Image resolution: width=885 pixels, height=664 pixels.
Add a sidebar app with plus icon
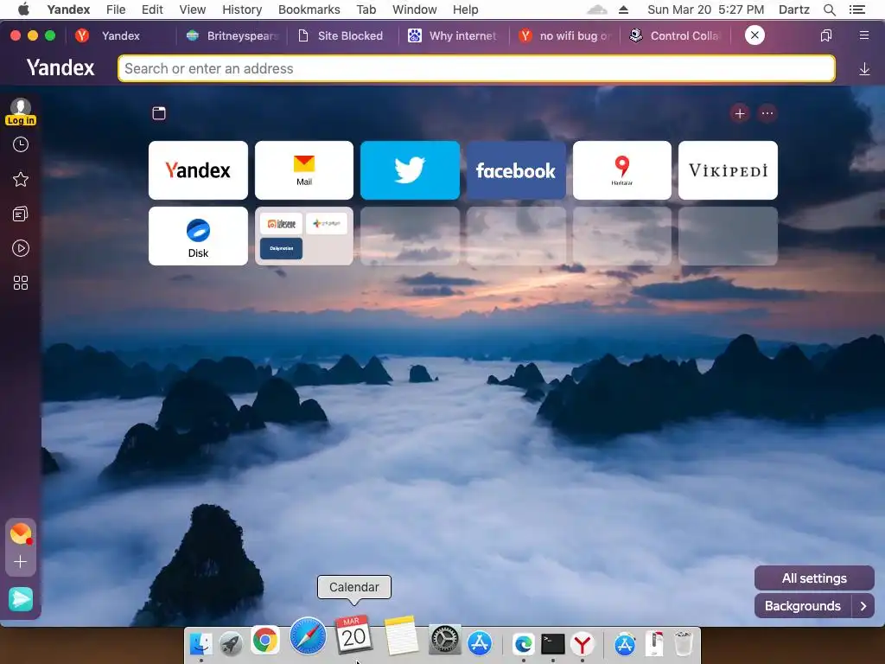[x=21, y=562]
